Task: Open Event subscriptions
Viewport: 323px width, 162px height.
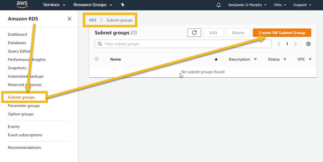Action: [x=25, y=135]
